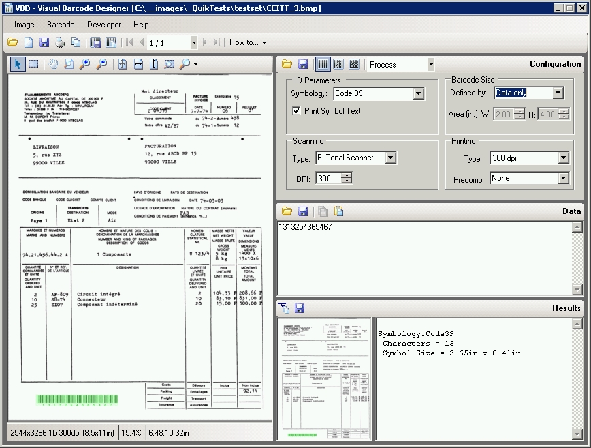Select the 2D matrix barcode mode icon
The image size is (591, 448).
tap(354, 64)
